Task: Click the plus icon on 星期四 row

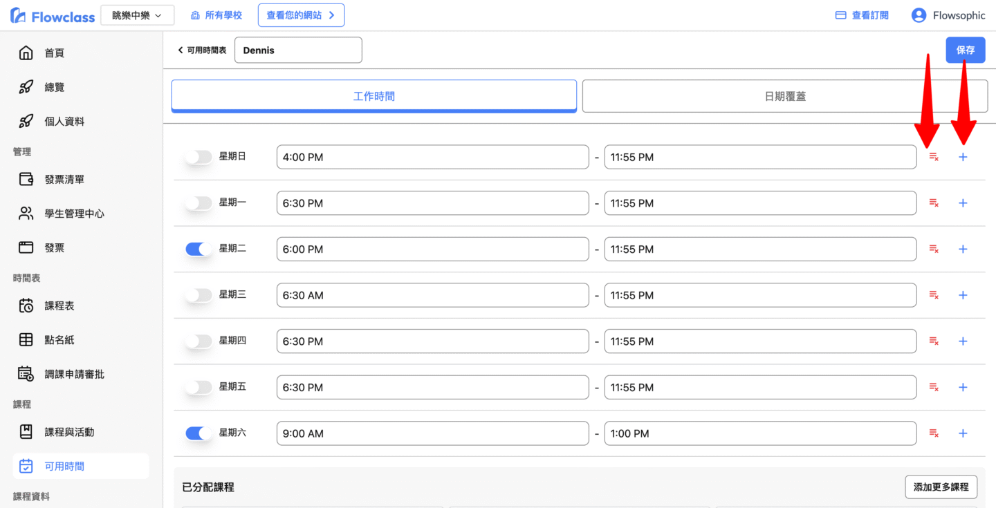Action: coord(963,341)
